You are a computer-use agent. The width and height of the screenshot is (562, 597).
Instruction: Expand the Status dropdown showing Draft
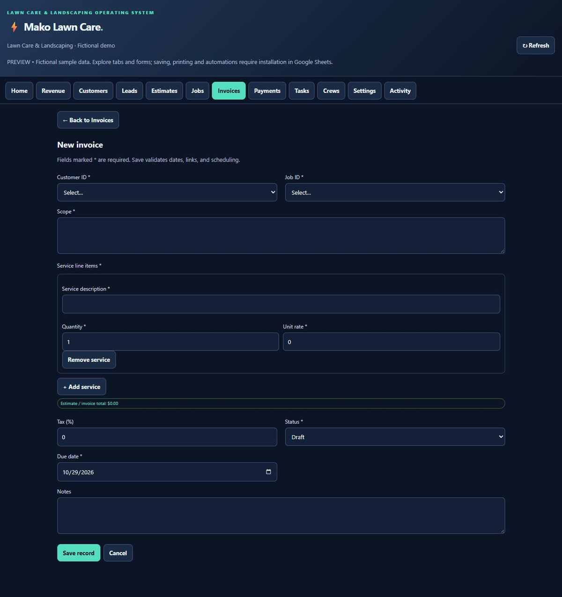pyautogui.click(x=395, y=437)
